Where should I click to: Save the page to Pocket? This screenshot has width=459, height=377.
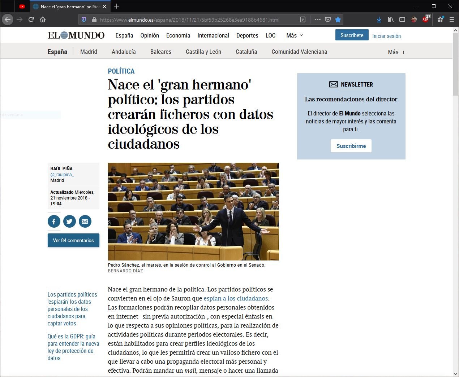click(x=328, y=19)
